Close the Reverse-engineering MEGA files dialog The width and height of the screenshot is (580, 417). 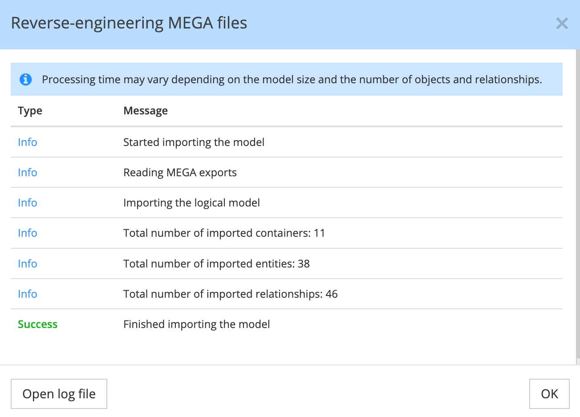[x=562, y=24]
